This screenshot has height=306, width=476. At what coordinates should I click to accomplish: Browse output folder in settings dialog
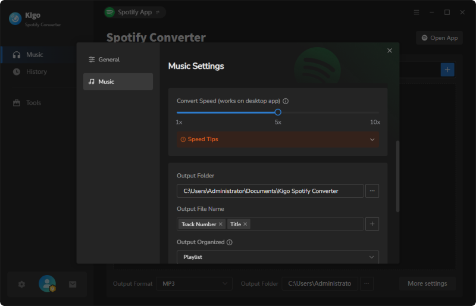pyautogui.click(x=372, y=191)
